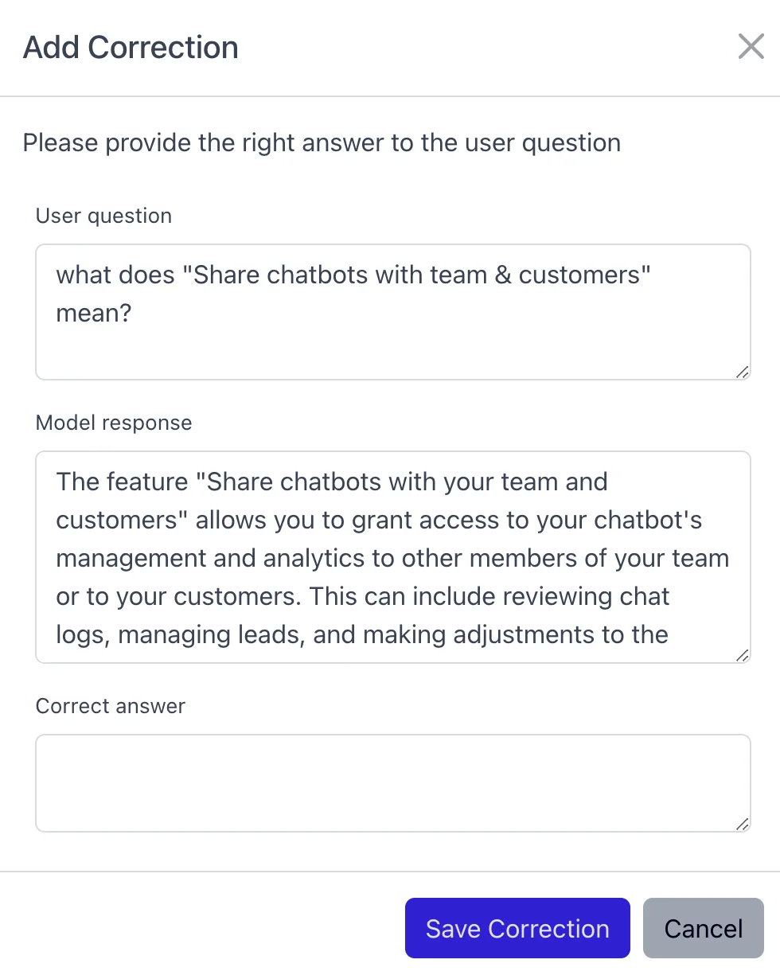This screenshot has height=979, width=780.
Task: Grab the User question resize handle
Action: tap(742, 372)
